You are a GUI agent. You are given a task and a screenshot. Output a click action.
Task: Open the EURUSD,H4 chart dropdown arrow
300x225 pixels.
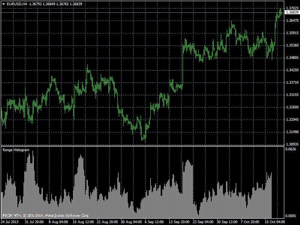click(4, 4)
